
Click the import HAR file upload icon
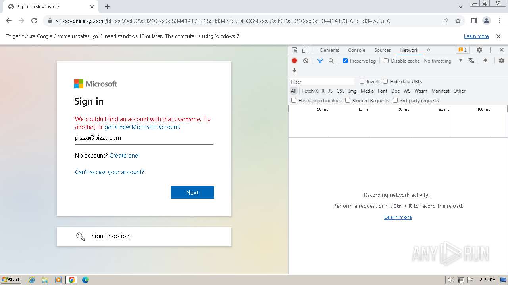pos(485,61)
